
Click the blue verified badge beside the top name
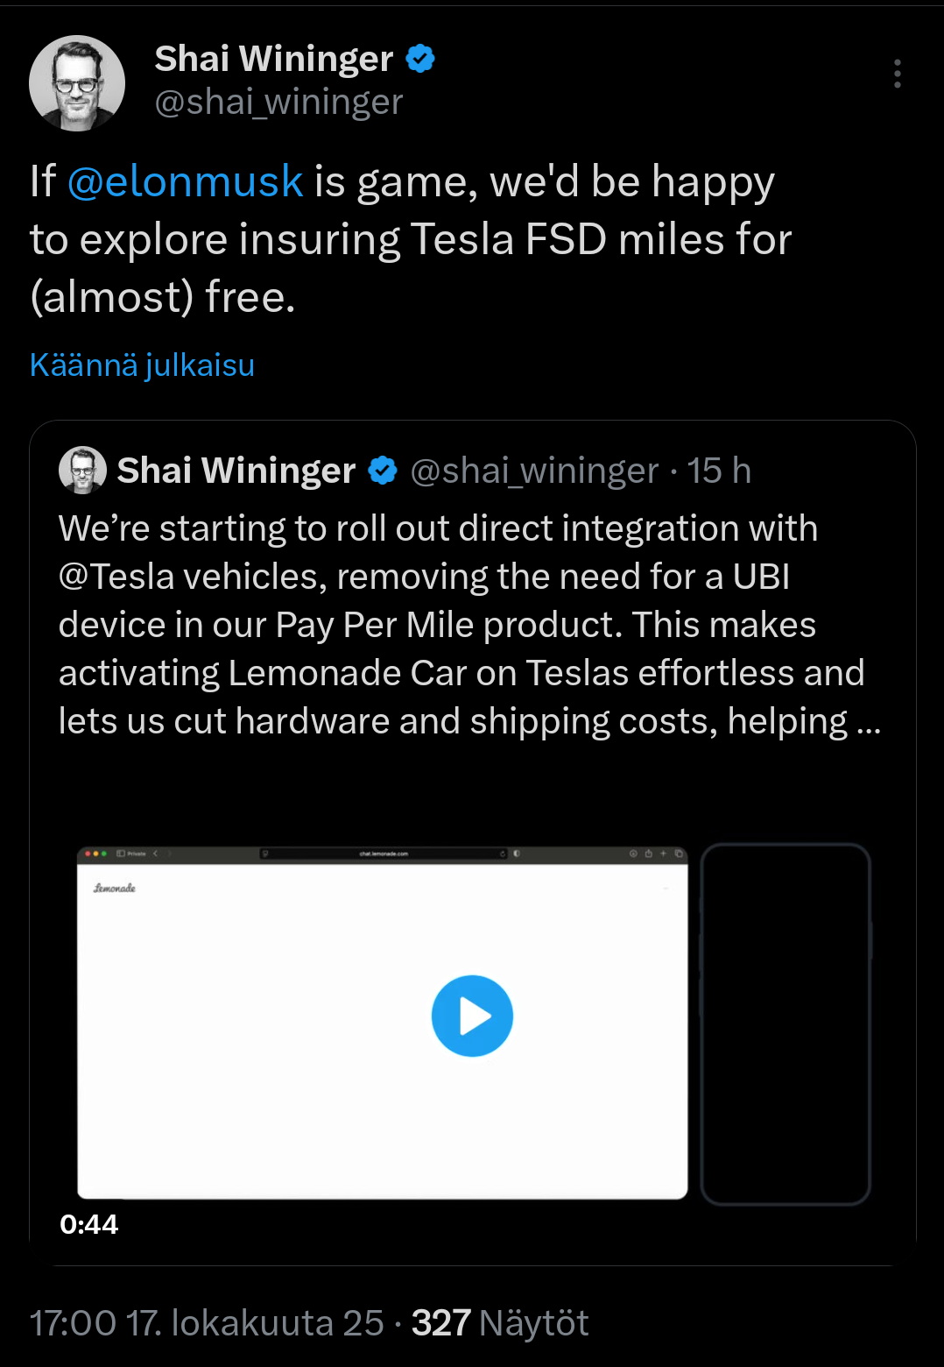[421, 59]
